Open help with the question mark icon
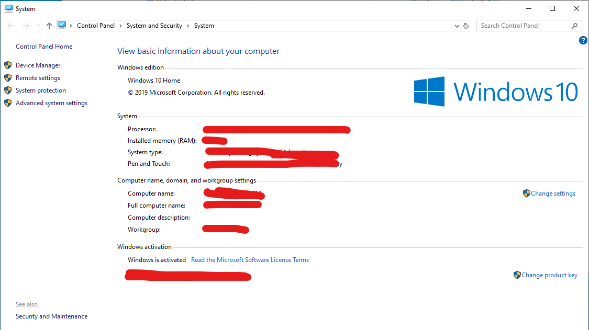The height and width of the screenshot is (330, 589). (583, 40)
